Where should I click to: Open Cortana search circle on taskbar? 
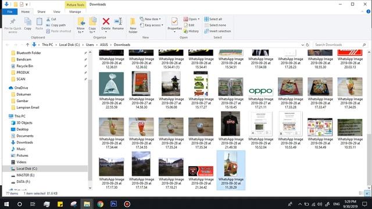20,204
